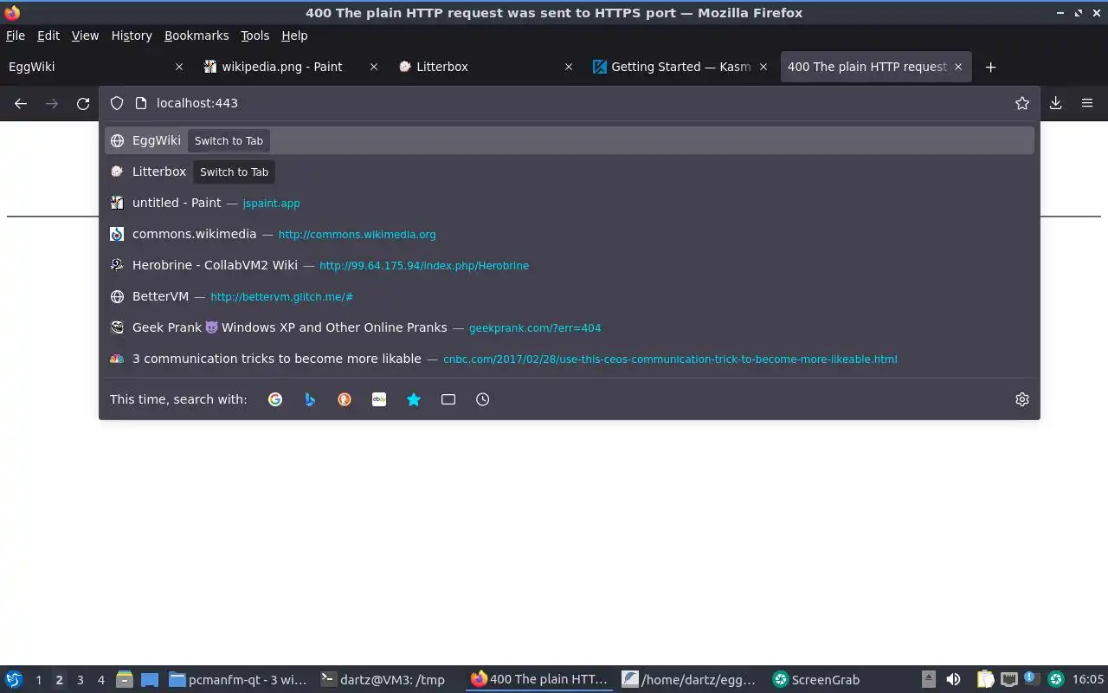Open the View menu
The image size is (1108, 693).
pyautogui.click(x=85, y=36)
